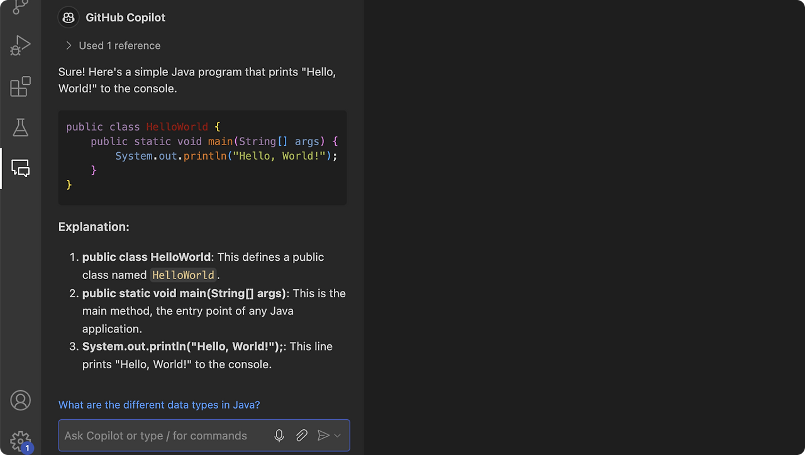The height and width of the screenshot is (455, 805).
Task: Select the HelloWorld inline code snippet
Action: [182, 275]
